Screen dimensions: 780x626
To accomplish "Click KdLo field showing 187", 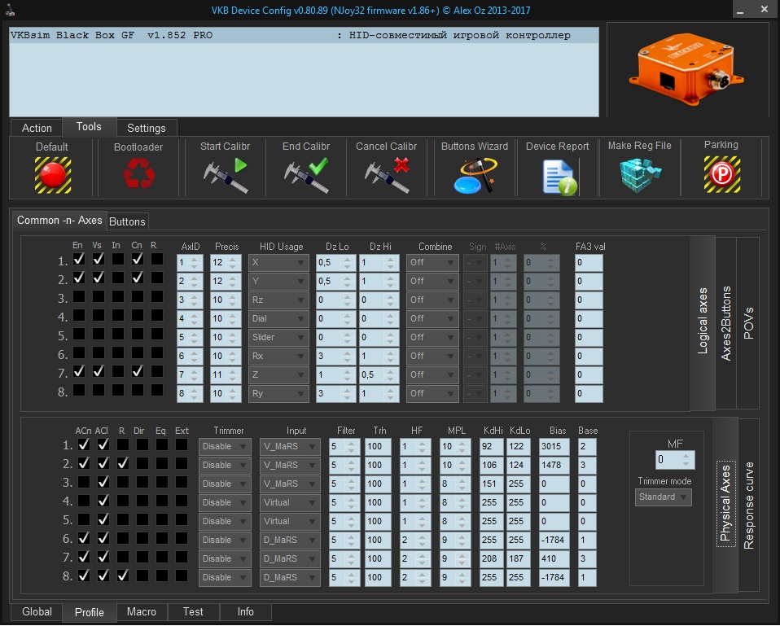I will (x=519, y=559).
